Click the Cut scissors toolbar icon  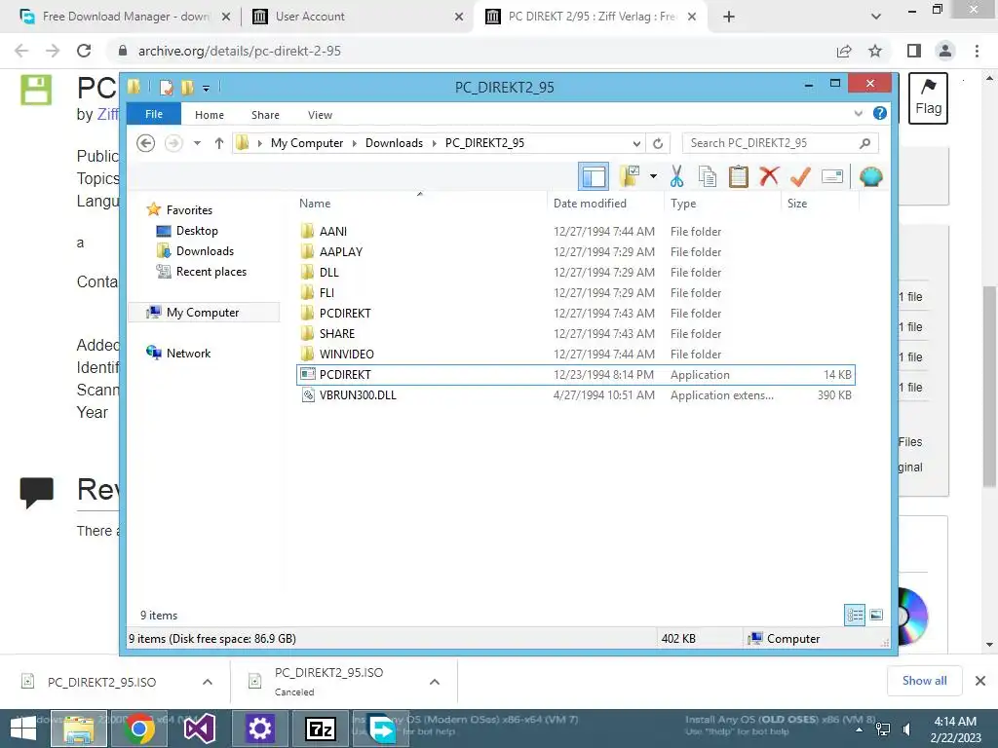tap(676, 176)
